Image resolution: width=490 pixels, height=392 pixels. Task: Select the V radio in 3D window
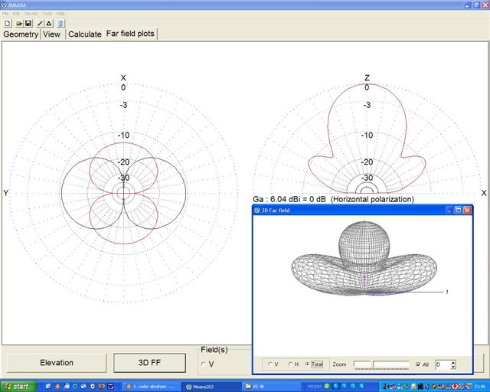coord(270,364)
